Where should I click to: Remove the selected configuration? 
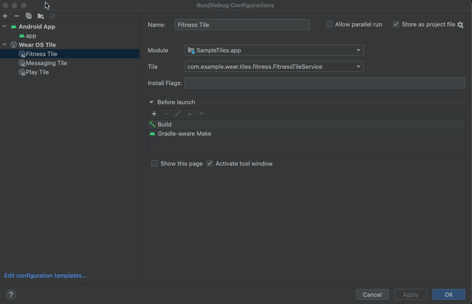click(x=16, y=16)
